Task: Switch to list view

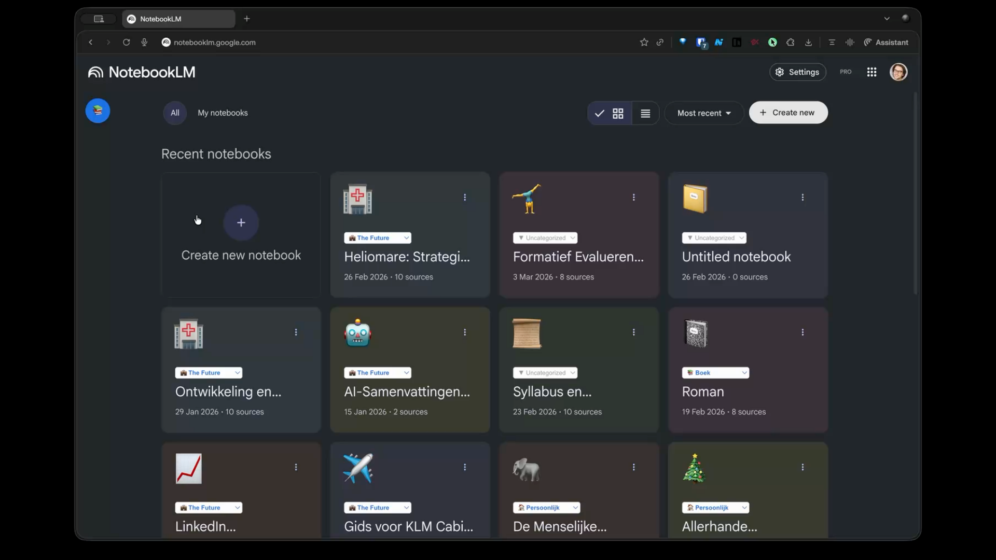Action: tap(645, 113)
